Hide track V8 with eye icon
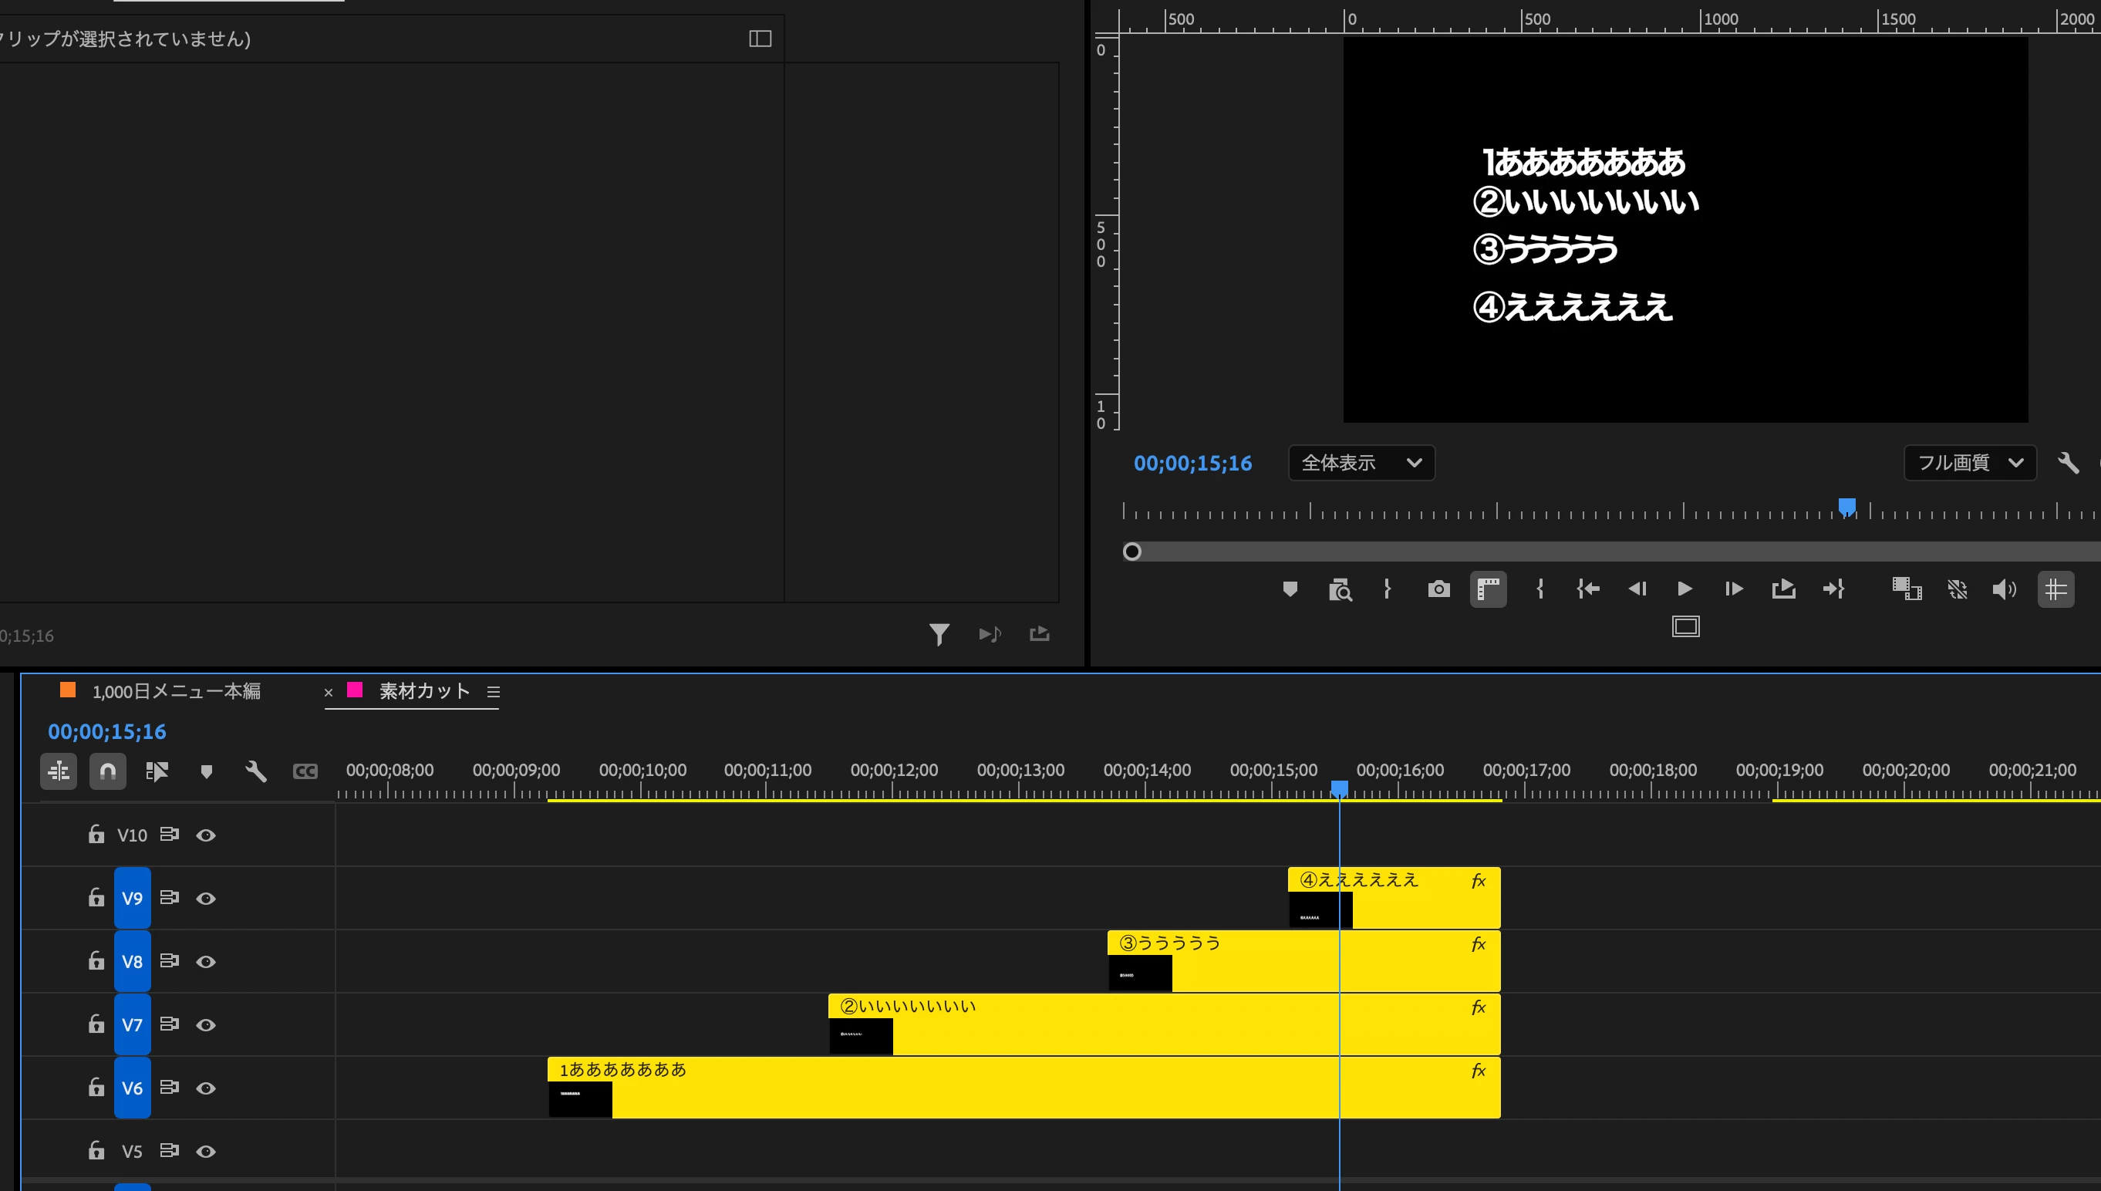 pos(206,961)
